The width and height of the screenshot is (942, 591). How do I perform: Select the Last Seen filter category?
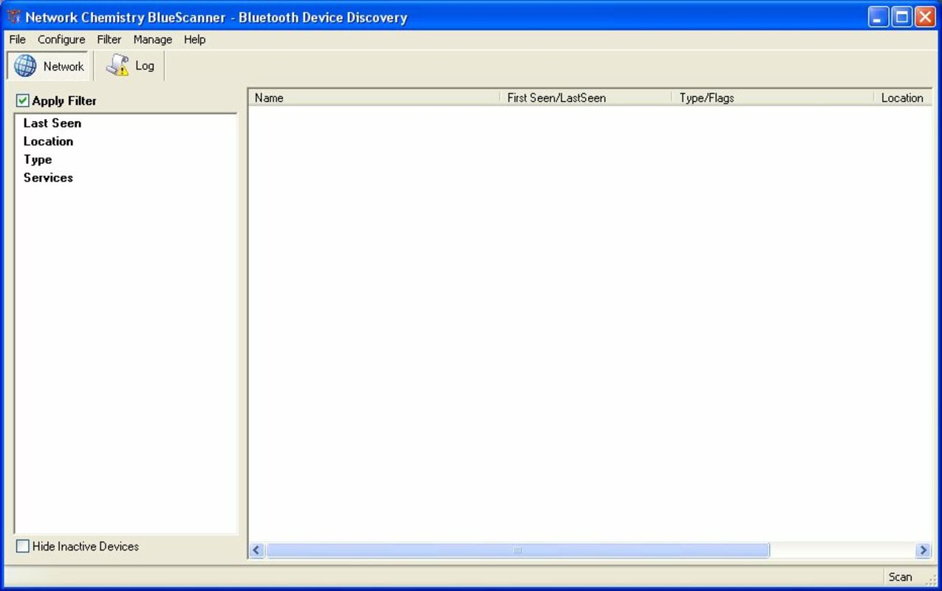pos(52,123)
